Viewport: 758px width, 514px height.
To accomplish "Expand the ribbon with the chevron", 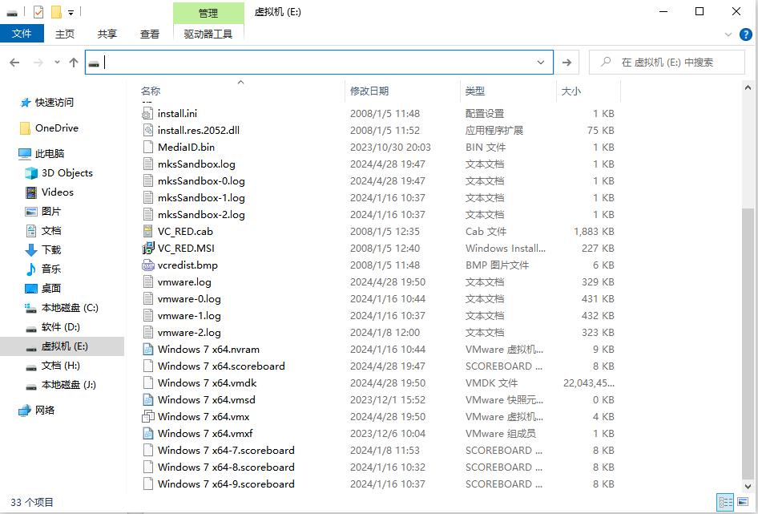I will [728, 34].
